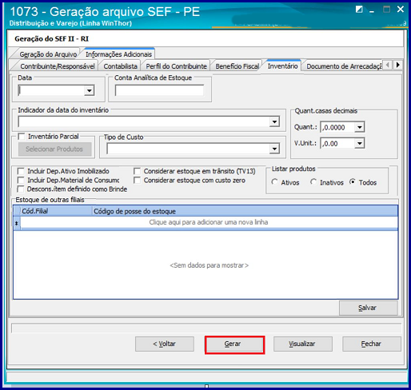Click the Selecionar Produtos button
The width and height of the screenshot is (411, 390).
[x=55, y=149]
